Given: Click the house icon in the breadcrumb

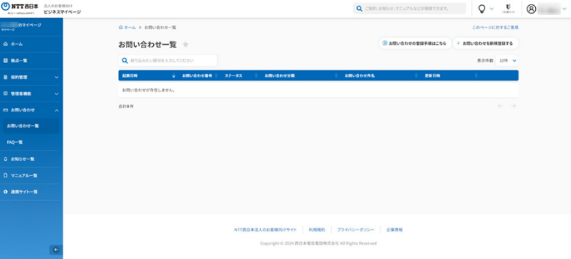Looking at the screenshot, I should pyautogui.click(x=121, y=27).
